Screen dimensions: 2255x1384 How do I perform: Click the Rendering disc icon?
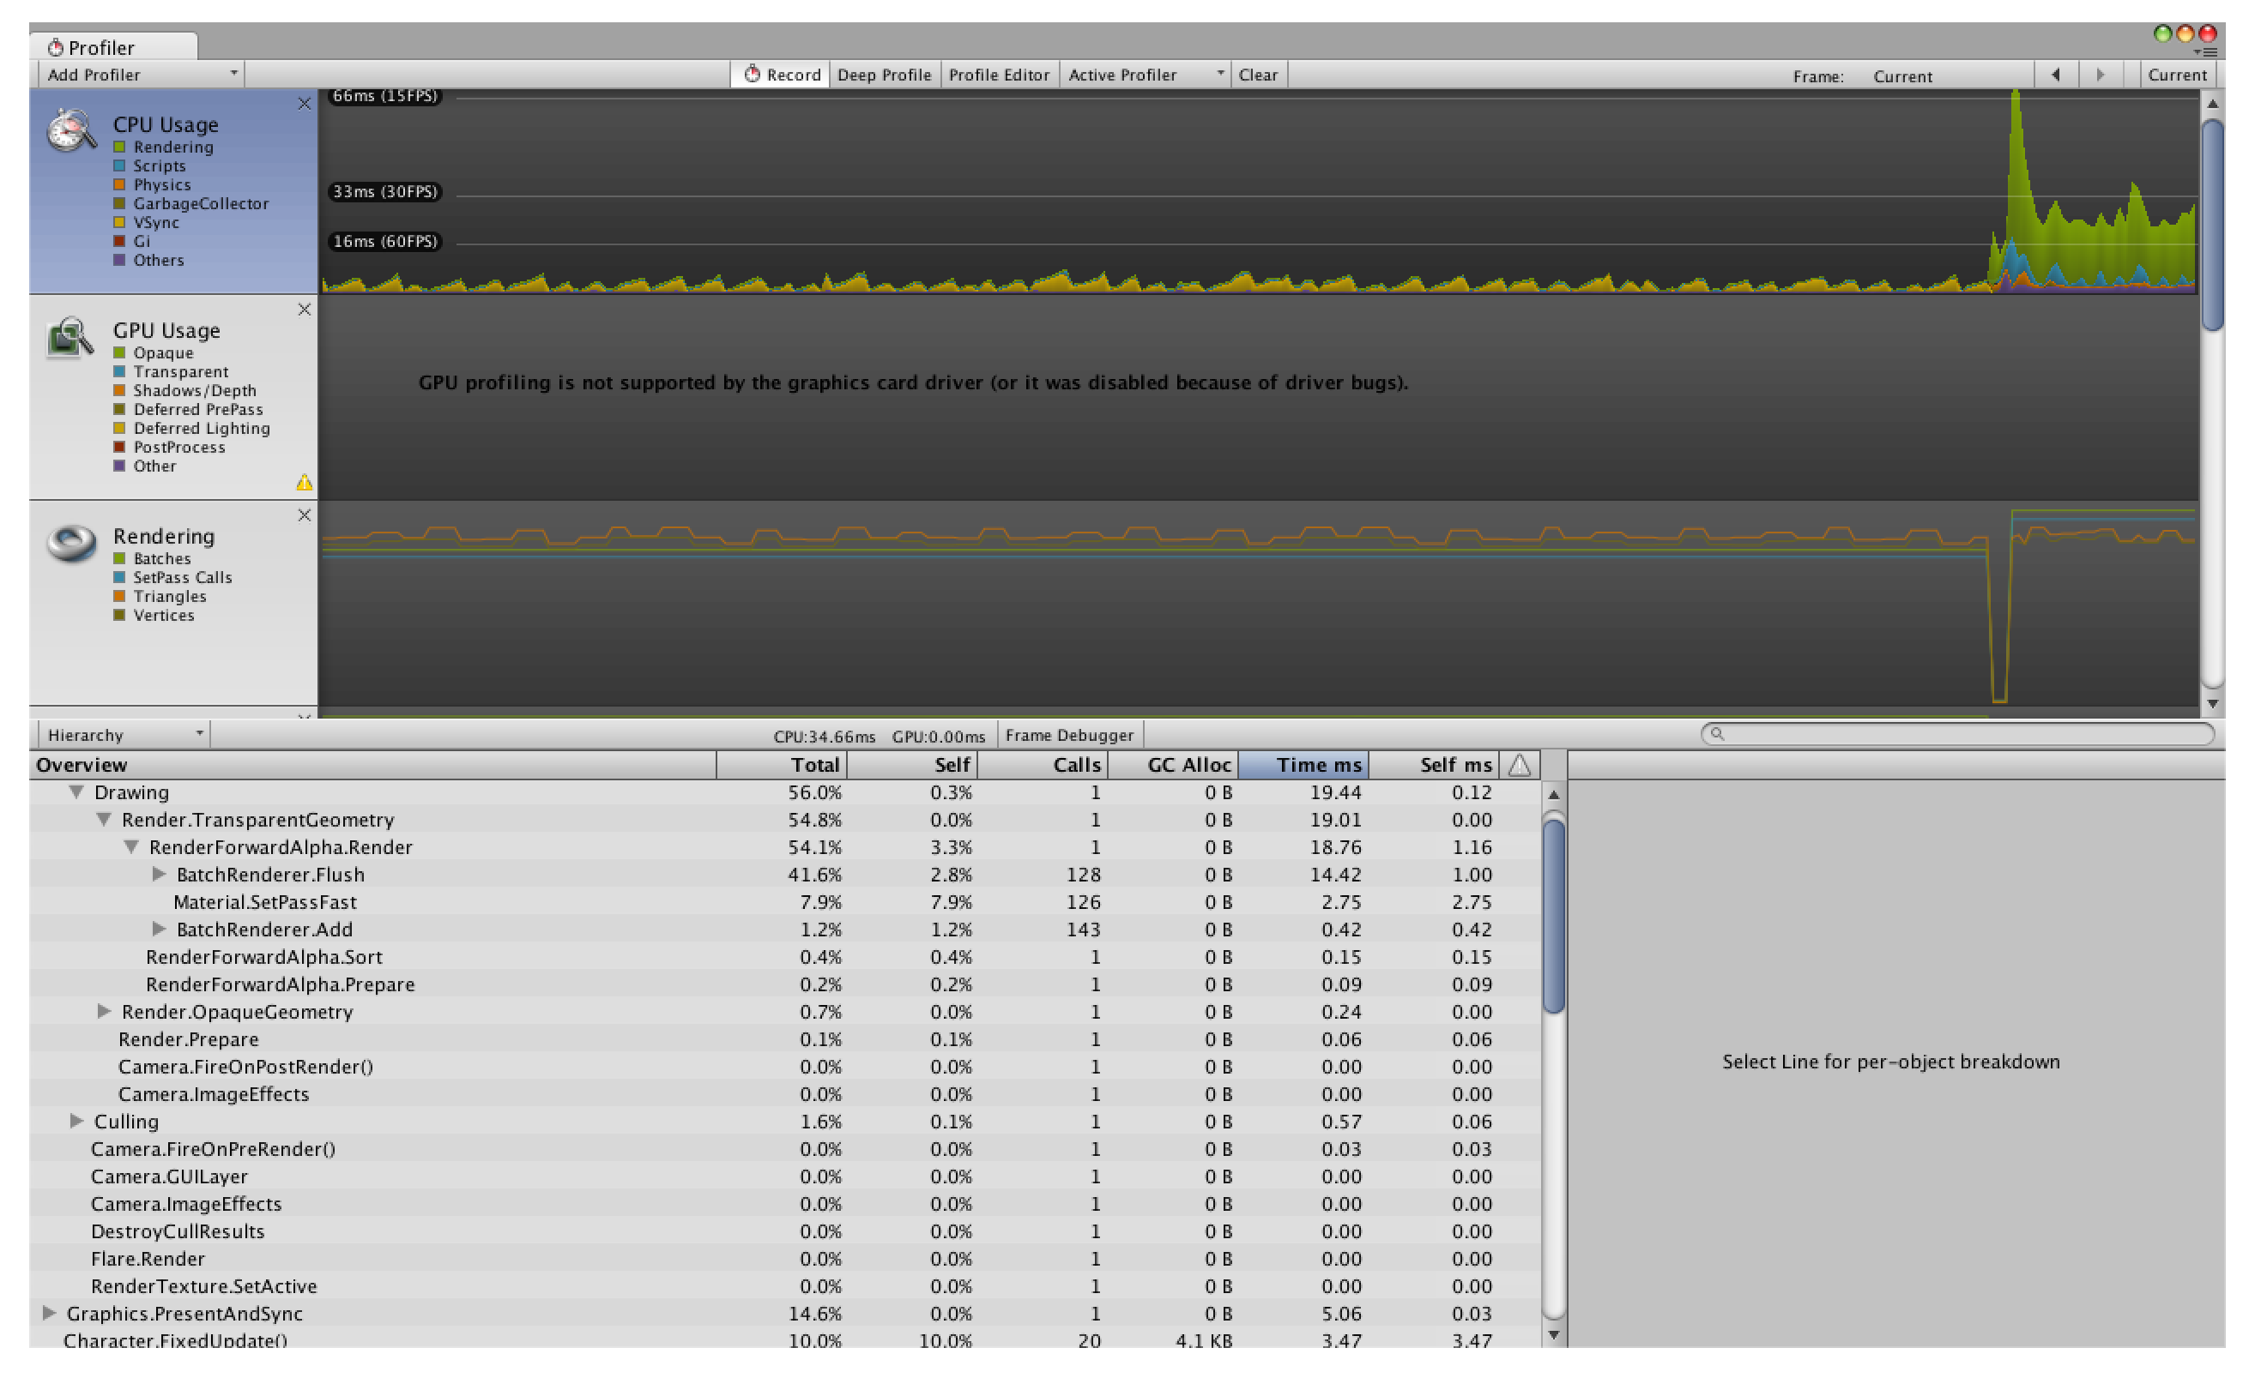[71, 543]
